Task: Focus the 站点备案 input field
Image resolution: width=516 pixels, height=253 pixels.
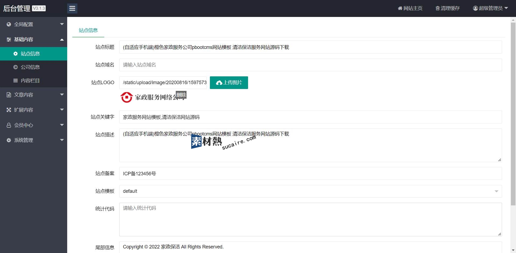Action: click(x=310, y=173)
